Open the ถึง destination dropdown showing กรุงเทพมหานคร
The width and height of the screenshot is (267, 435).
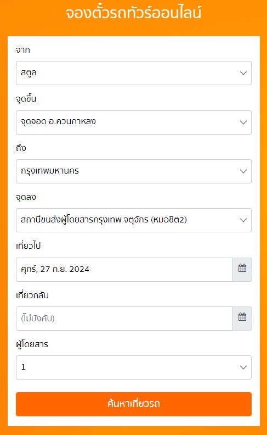[x=134, y=171]
